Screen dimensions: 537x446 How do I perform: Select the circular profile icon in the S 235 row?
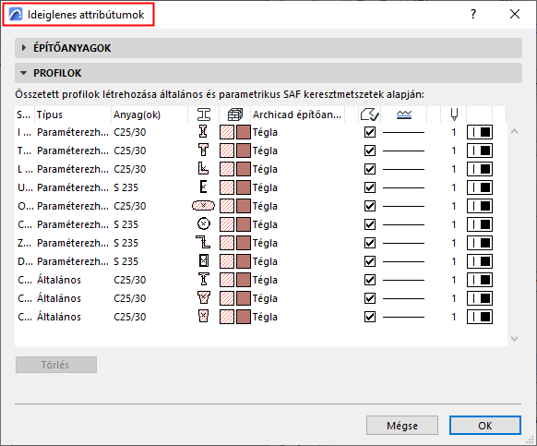pyautogui.click(x=204, y=224)
